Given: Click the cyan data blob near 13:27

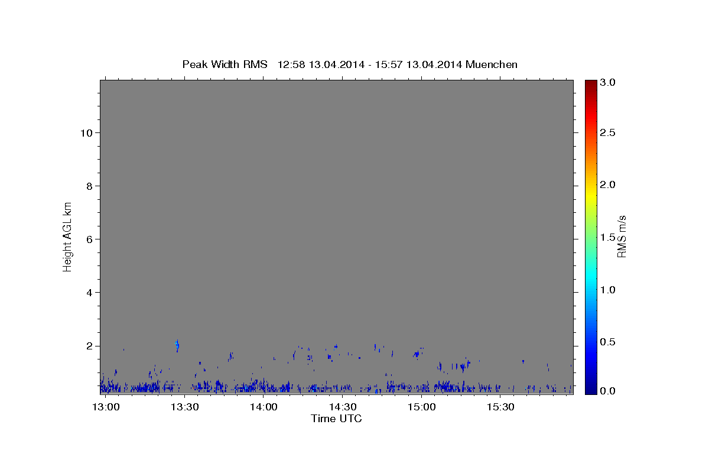Looking at the screenshot, I should point(177,345).
